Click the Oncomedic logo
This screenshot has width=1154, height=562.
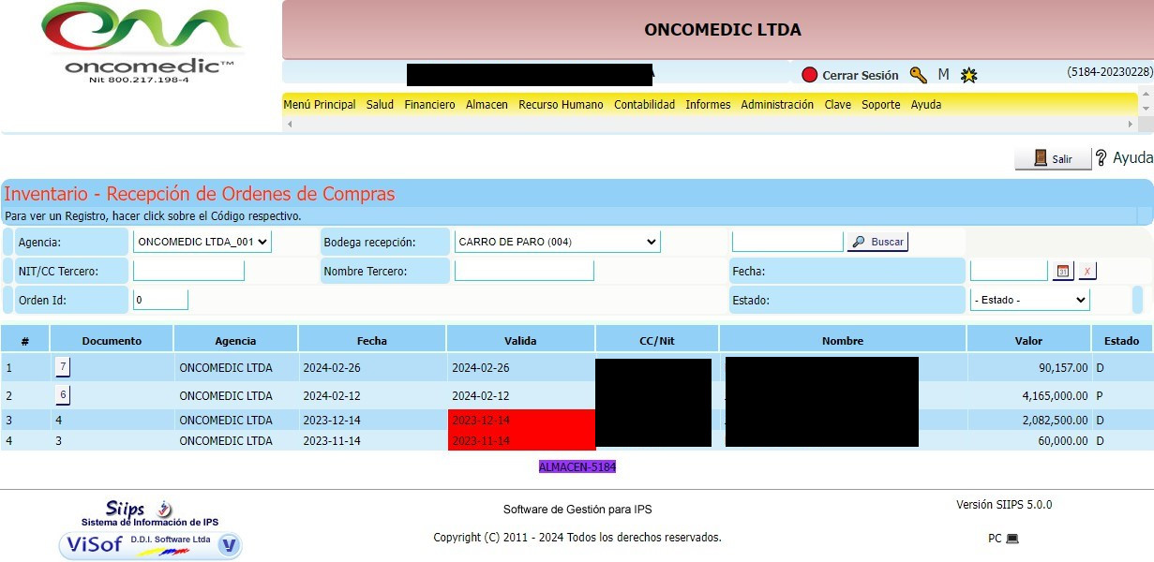[x=141, y=42]
